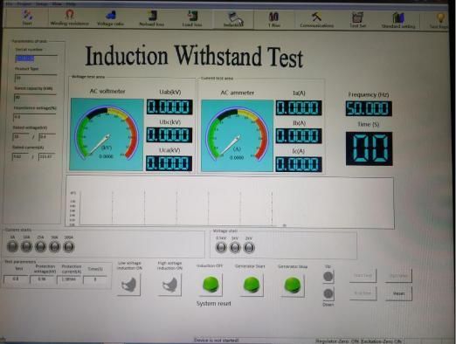
Task: Click the second Rated current field
Action: click(x=46, y=156)
